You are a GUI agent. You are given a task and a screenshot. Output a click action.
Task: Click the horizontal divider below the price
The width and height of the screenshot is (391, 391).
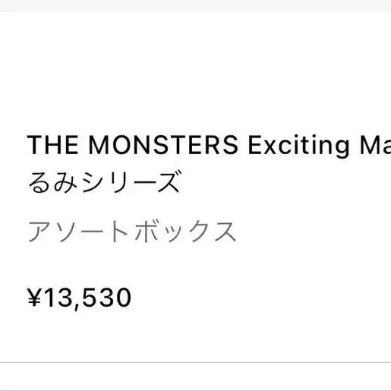[195, 362]
